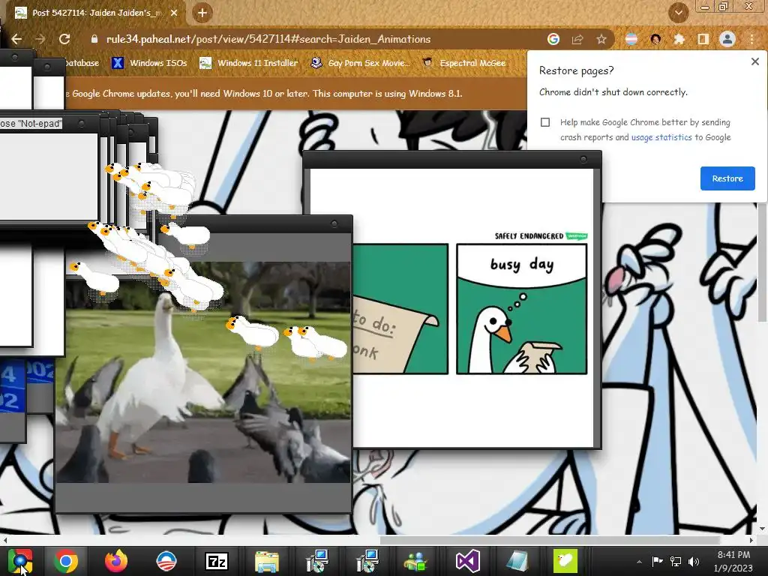The image size is (768, 576).
Task: Open a new browser tab
Action: (202, 13)
